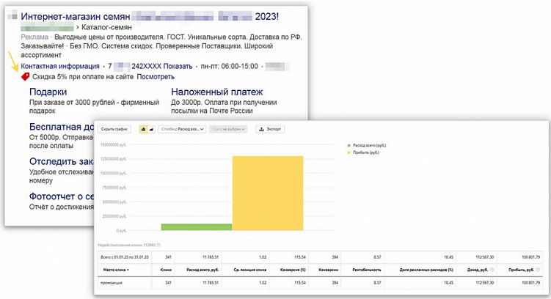Click the blurred ad favicon
Screen dimensions: 551x299
(12, 15)
